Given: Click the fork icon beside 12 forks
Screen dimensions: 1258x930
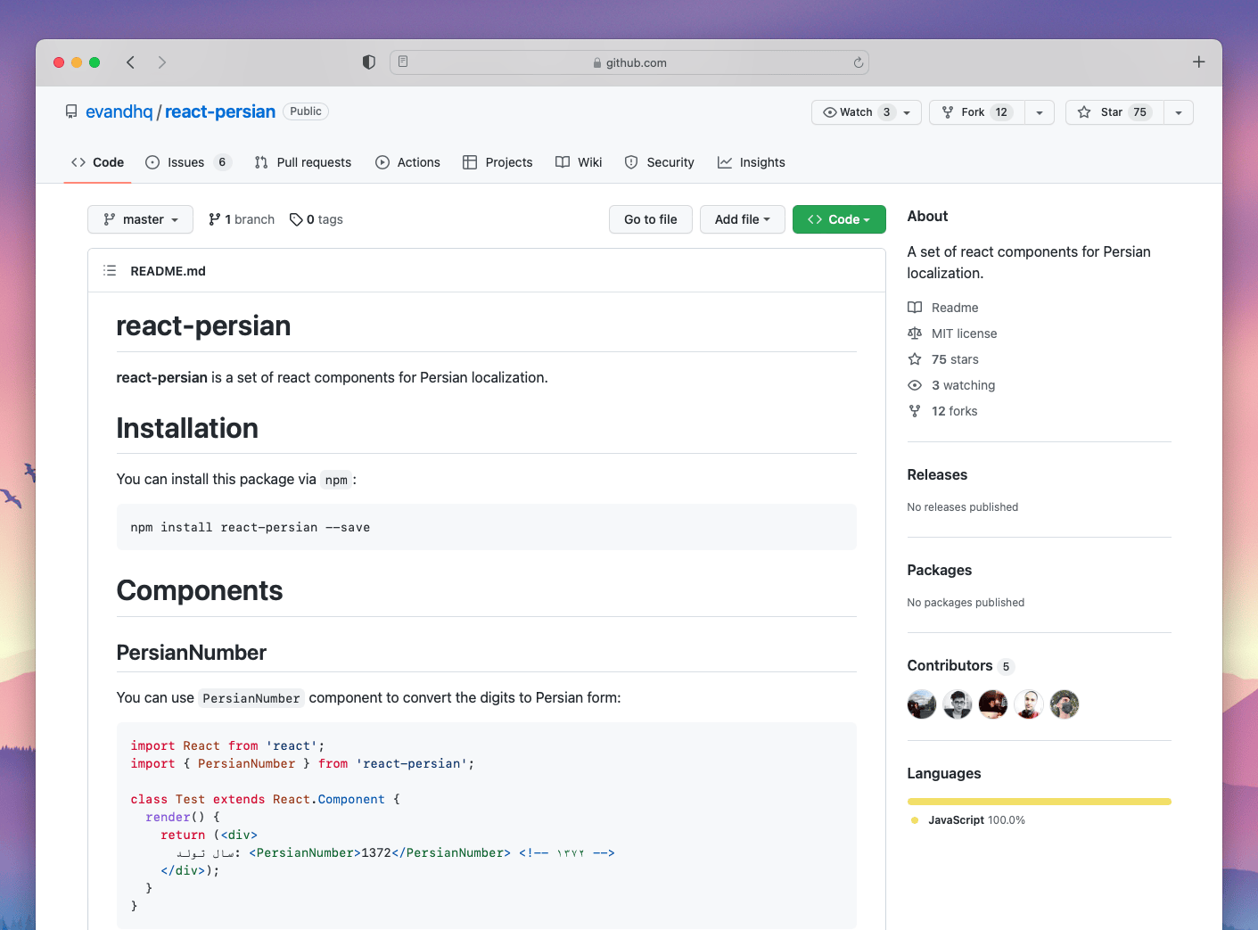Looking at the screenshot, I should coord(915,411).
